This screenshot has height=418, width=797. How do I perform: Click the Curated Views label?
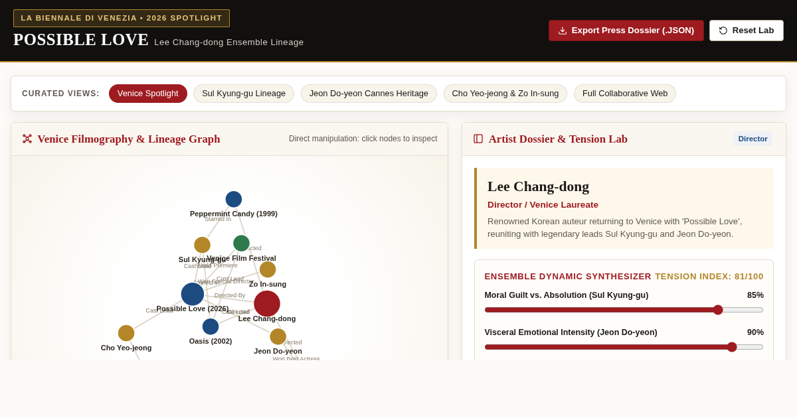(60, 94)
